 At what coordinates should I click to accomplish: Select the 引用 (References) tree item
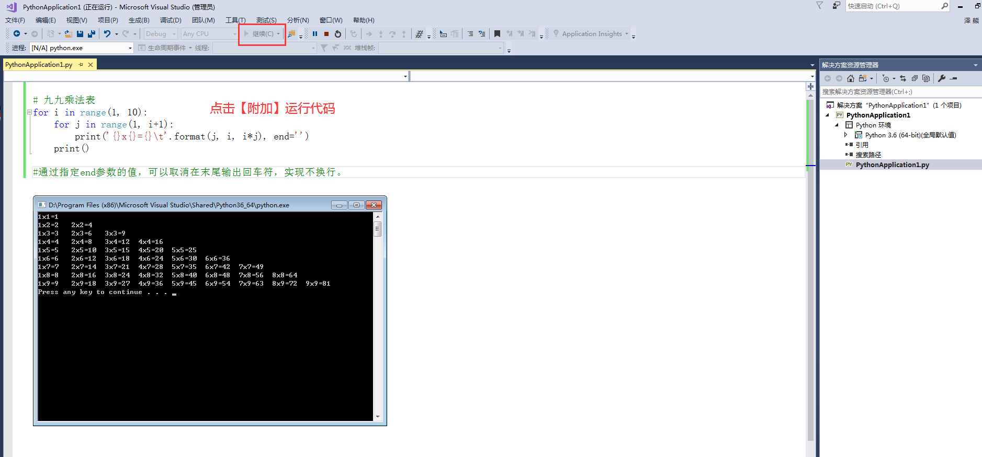[x=862, y=145]
